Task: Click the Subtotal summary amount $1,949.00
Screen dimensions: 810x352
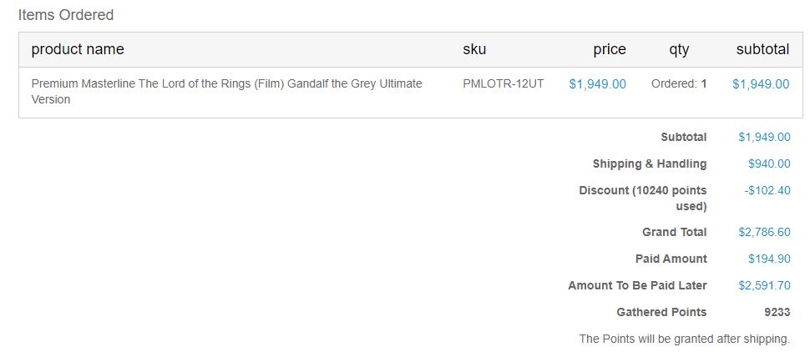Action: 764,138
